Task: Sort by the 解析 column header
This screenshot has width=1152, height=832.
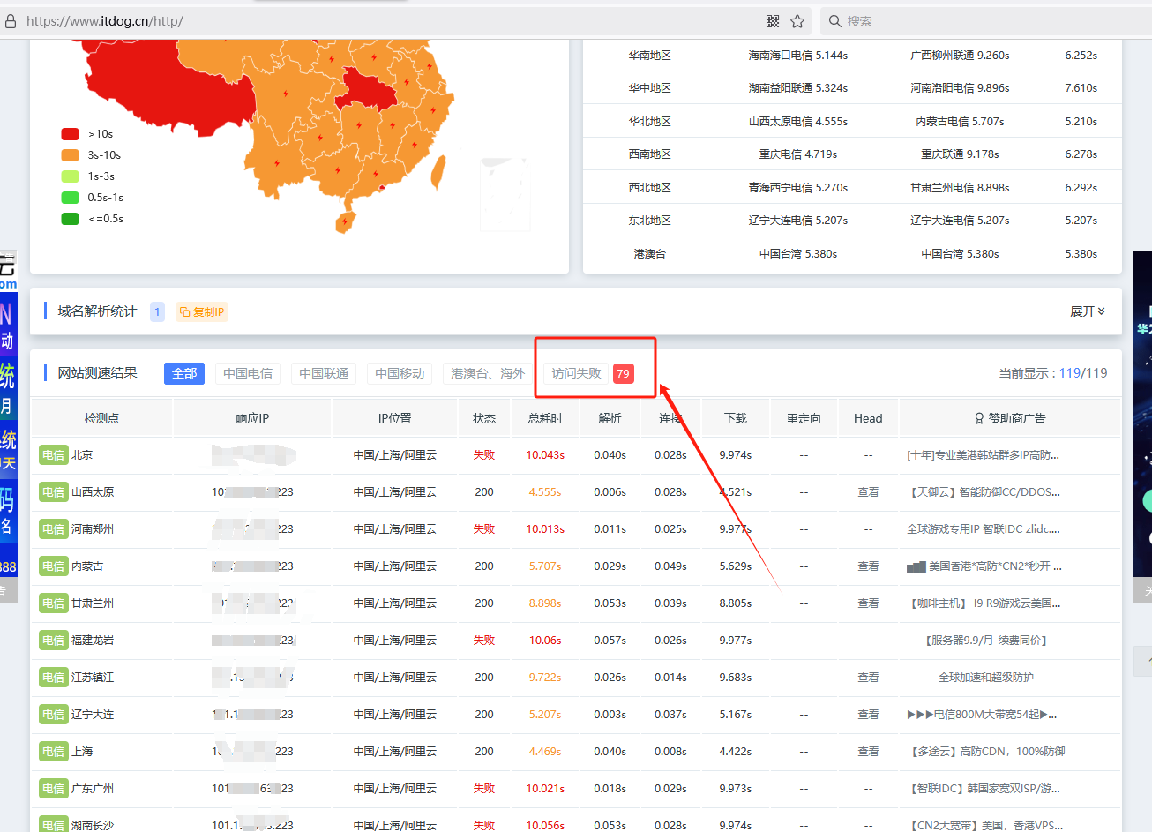Action: (x=610, y=418)
